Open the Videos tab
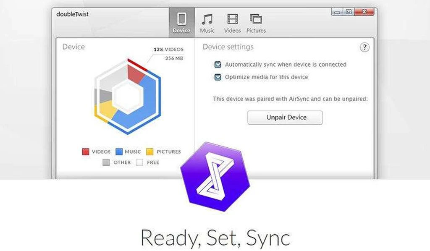Viewport: 430px width, 251px height. 232,23
